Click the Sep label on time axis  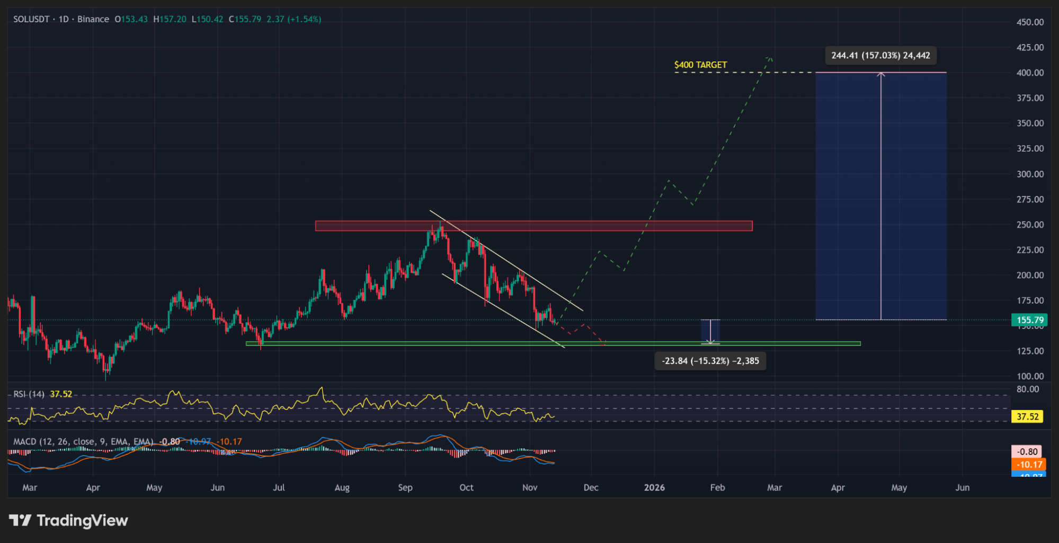click(x=405, y=487)
